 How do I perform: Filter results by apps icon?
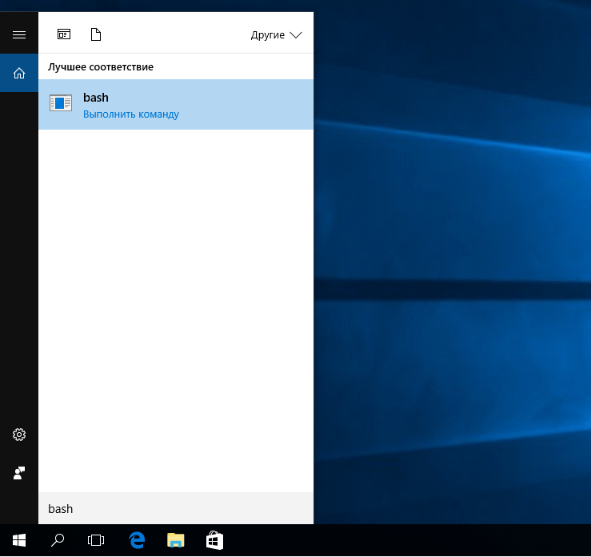coord(64,34)
